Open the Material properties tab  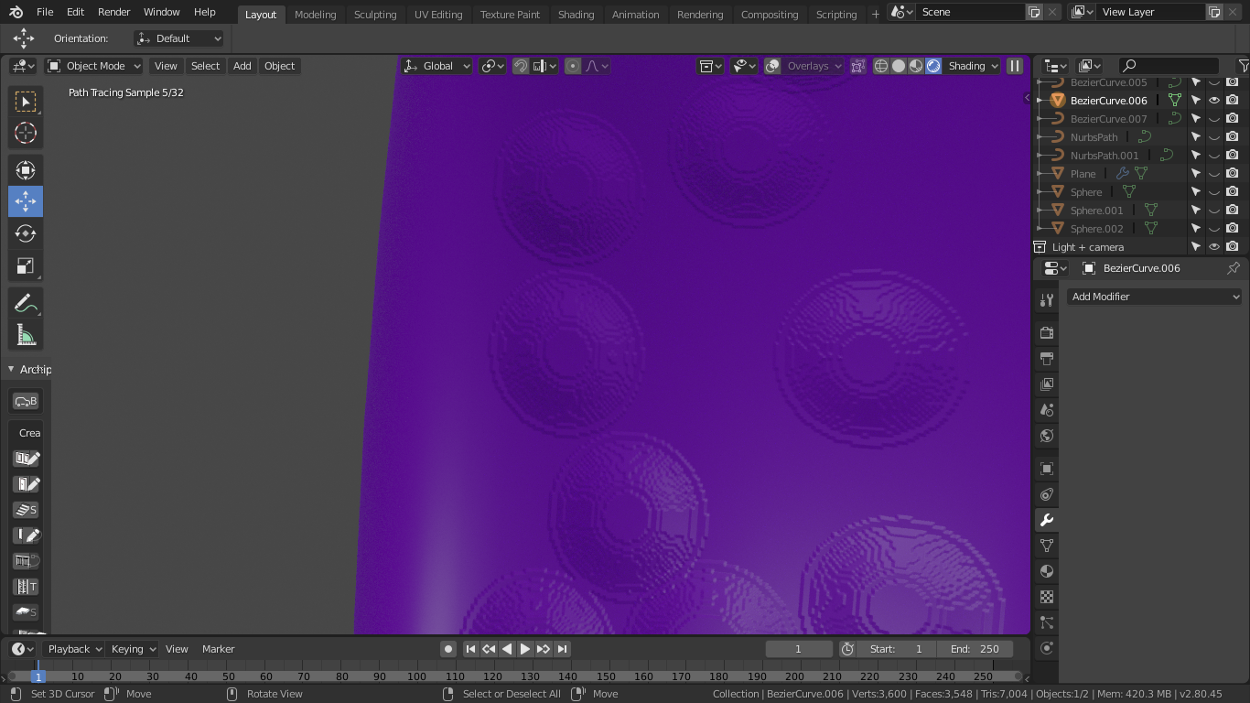(1047, 571)
